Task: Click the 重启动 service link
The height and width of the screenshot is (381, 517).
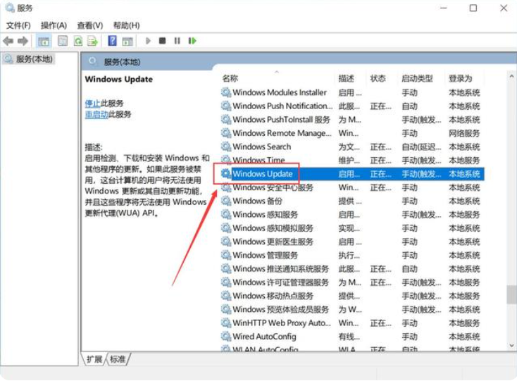Action: [x=97, y=114]
